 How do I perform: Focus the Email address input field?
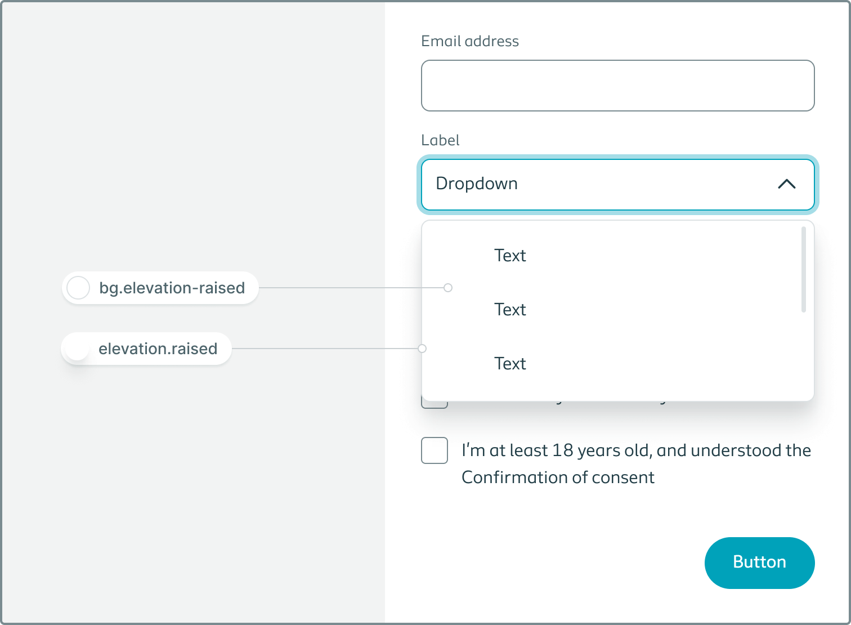(617, 86)
